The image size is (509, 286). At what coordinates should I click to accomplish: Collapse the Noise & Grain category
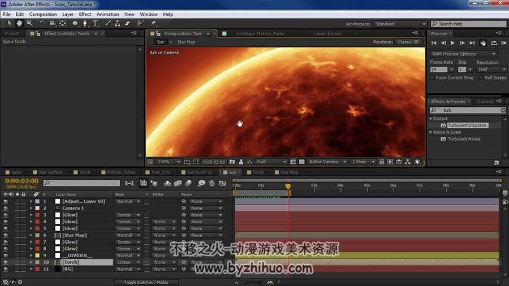[x=431, y=132]
